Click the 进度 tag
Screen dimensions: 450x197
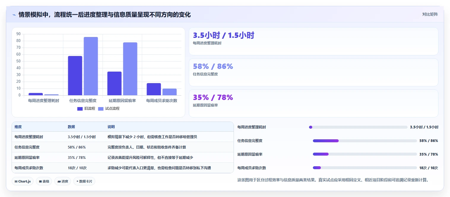tap(63, 181)
